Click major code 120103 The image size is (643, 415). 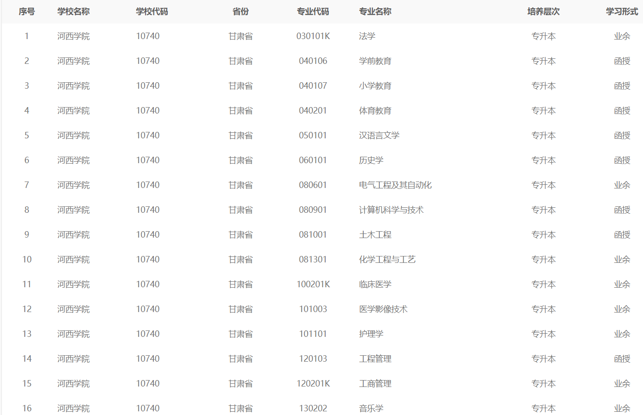313,359
